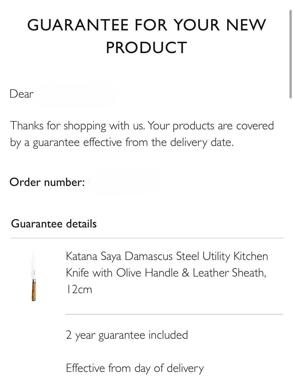Image resolution: width=294 pixels, height=391 pixels.
Task: Click the divider line below the product name
Action: pyautogui.click(x=174, y=314)
